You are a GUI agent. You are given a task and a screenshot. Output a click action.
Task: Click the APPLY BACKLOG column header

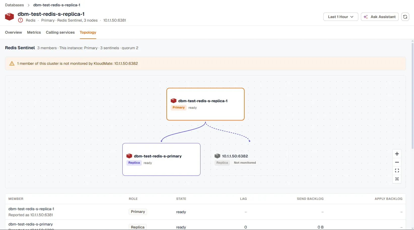click(389, 199)
